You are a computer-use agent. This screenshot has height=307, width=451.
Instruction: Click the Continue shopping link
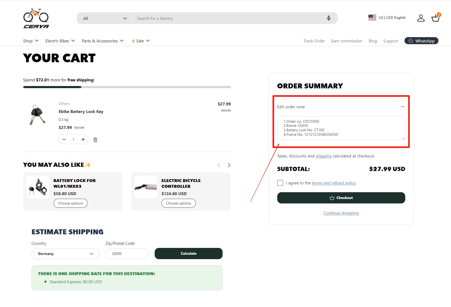(341, 213)
